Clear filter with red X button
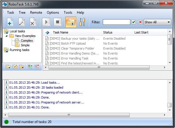The image size is (175, 128). pos(140,22)
